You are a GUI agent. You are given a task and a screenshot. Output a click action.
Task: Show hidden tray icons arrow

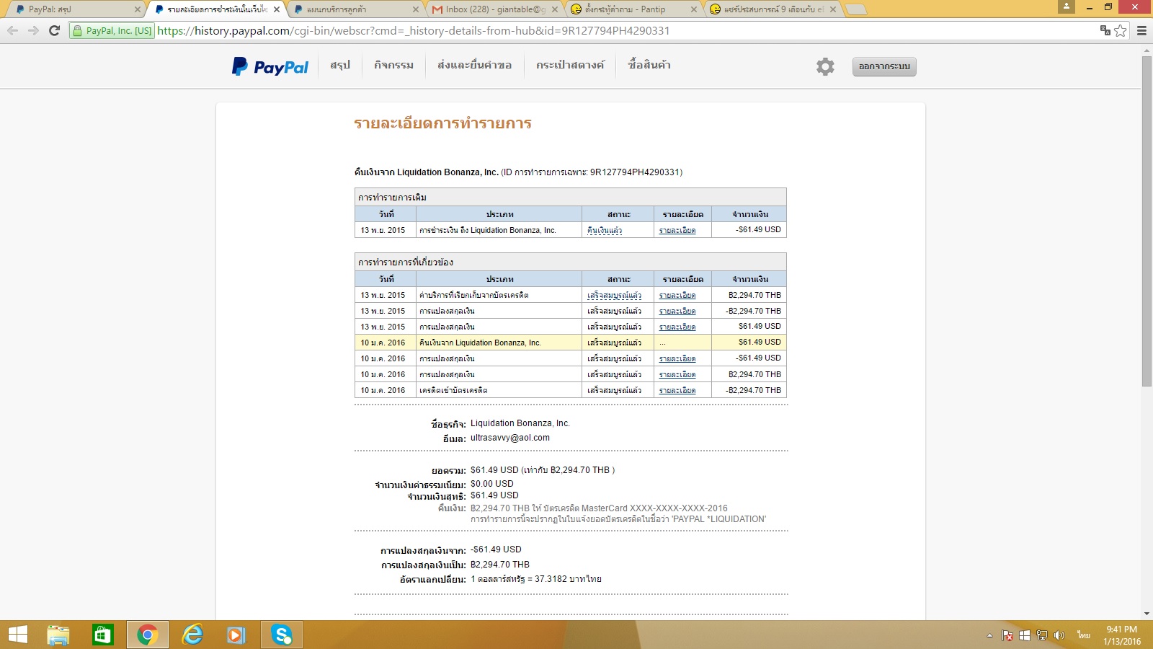tap(989, 635)
